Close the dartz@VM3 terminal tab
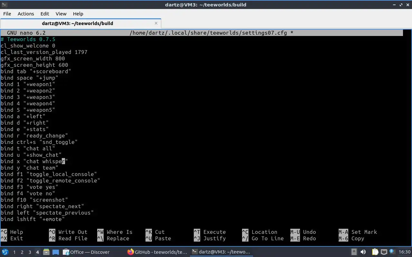 click(156, 23)
